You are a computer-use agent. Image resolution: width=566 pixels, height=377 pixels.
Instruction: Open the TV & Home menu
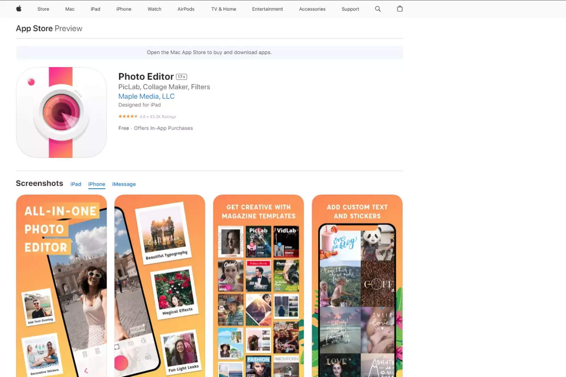tap(224, 9)
